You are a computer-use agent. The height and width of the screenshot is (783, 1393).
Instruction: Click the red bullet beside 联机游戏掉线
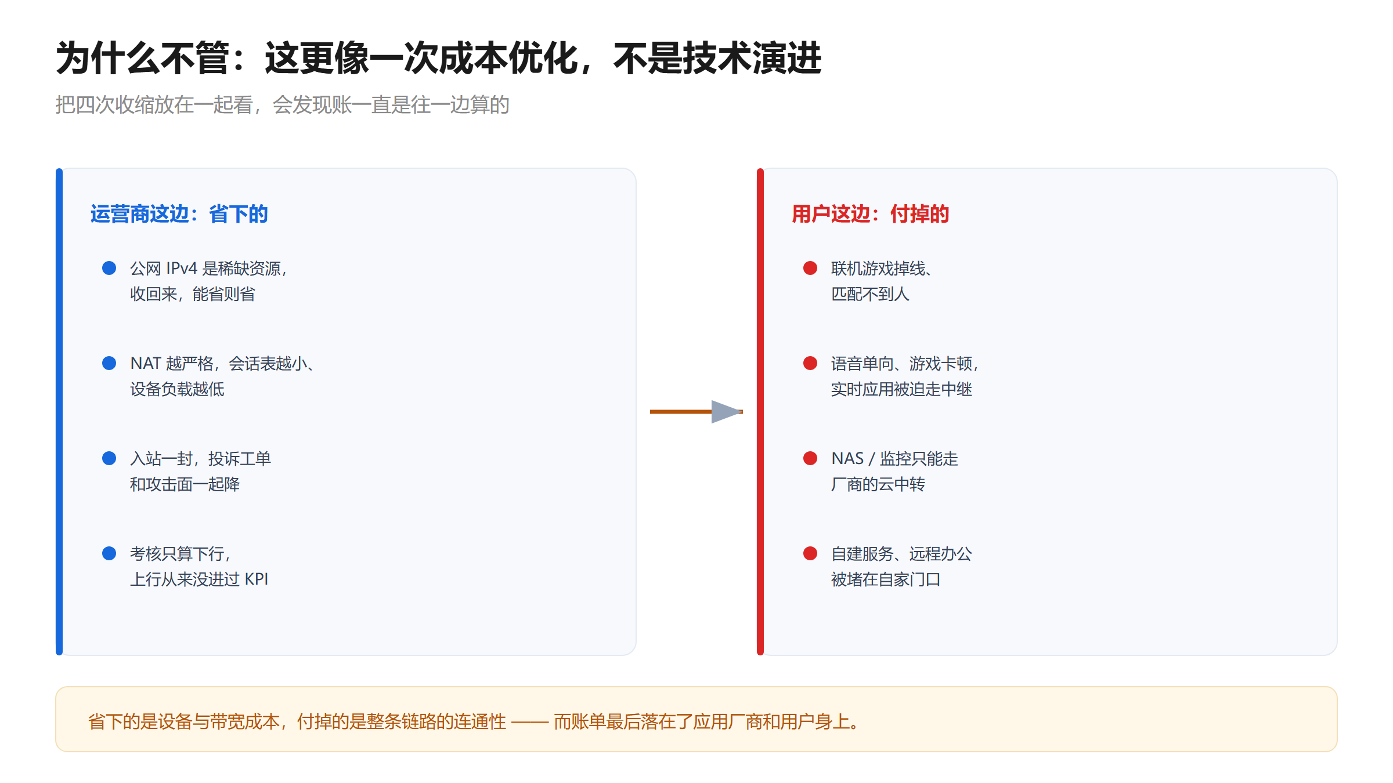[x=810, y=268]
